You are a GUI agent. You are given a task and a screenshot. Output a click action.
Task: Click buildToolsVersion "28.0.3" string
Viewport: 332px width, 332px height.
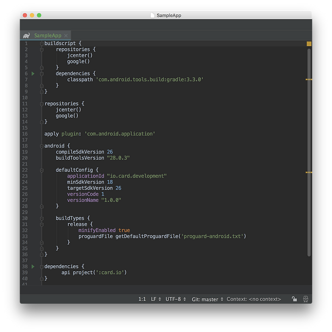[x=118, y=158]
